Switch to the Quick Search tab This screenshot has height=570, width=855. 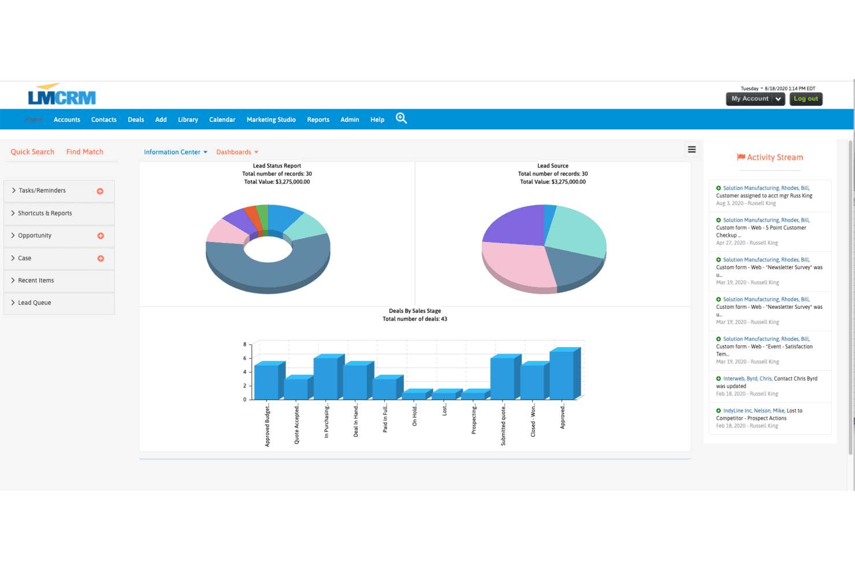(x=32, y=152)
